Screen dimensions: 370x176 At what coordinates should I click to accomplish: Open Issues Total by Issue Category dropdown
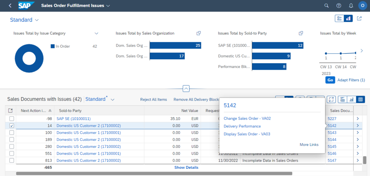click(x=96, y=33)
